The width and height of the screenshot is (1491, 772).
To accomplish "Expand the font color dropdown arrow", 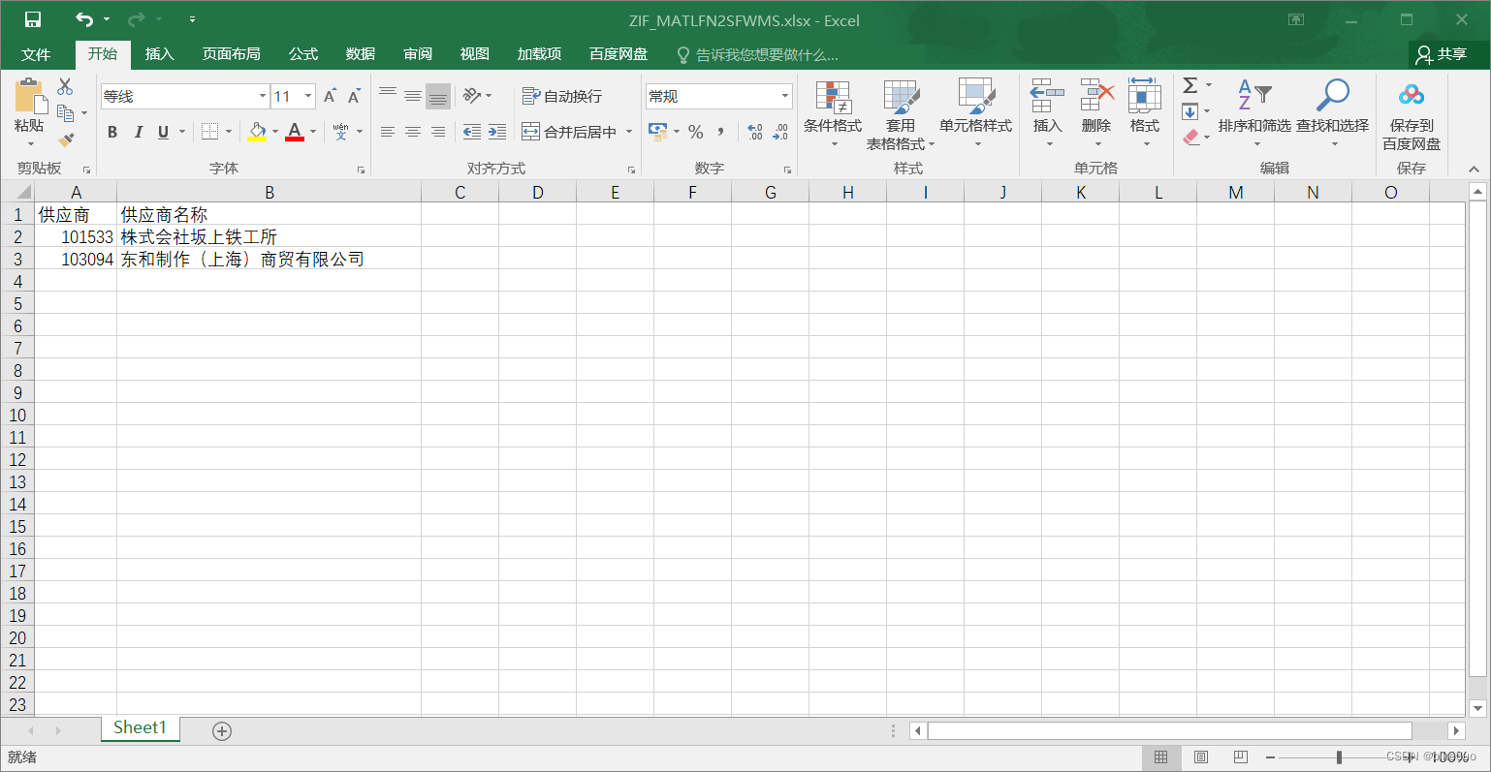I will (313, 132).
